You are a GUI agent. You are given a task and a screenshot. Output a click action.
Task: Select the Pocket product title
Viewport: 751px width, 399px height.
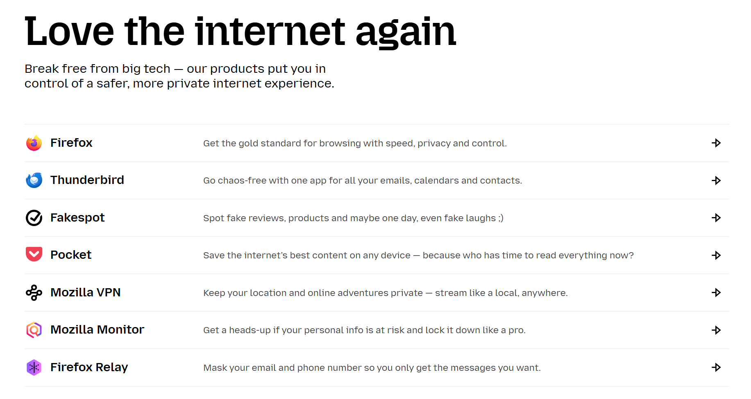(71, 255)
